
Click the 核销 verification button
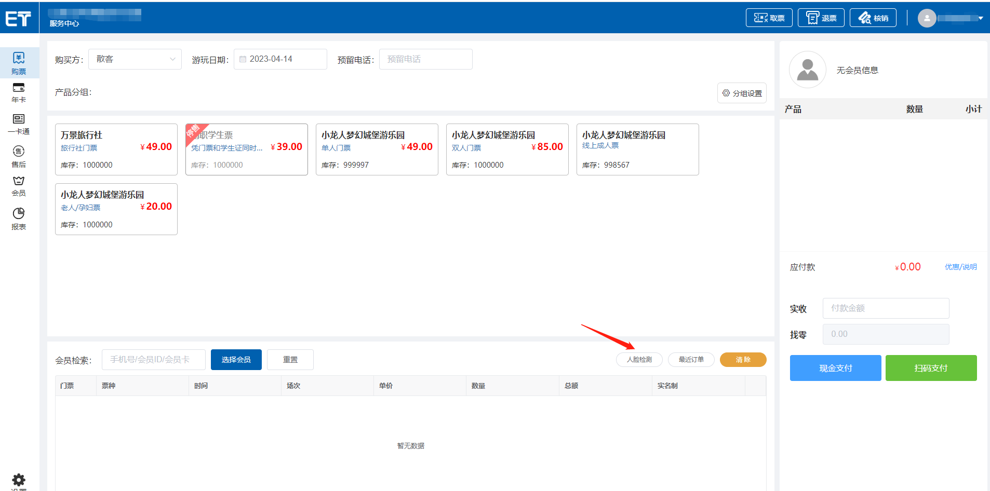[x=873, y=18]
